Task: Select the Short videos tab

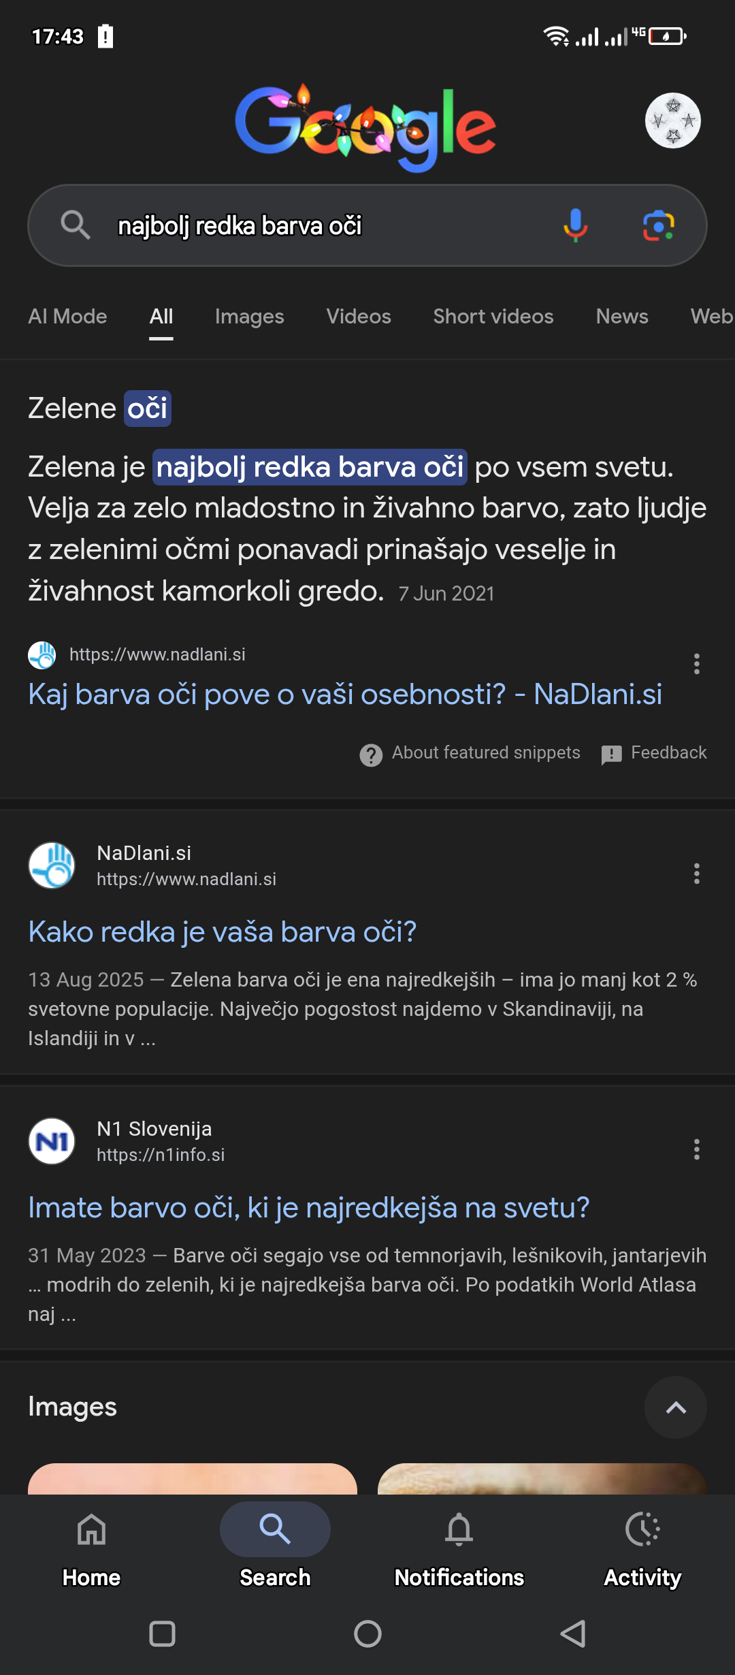Action: click(x=493, y=317)
